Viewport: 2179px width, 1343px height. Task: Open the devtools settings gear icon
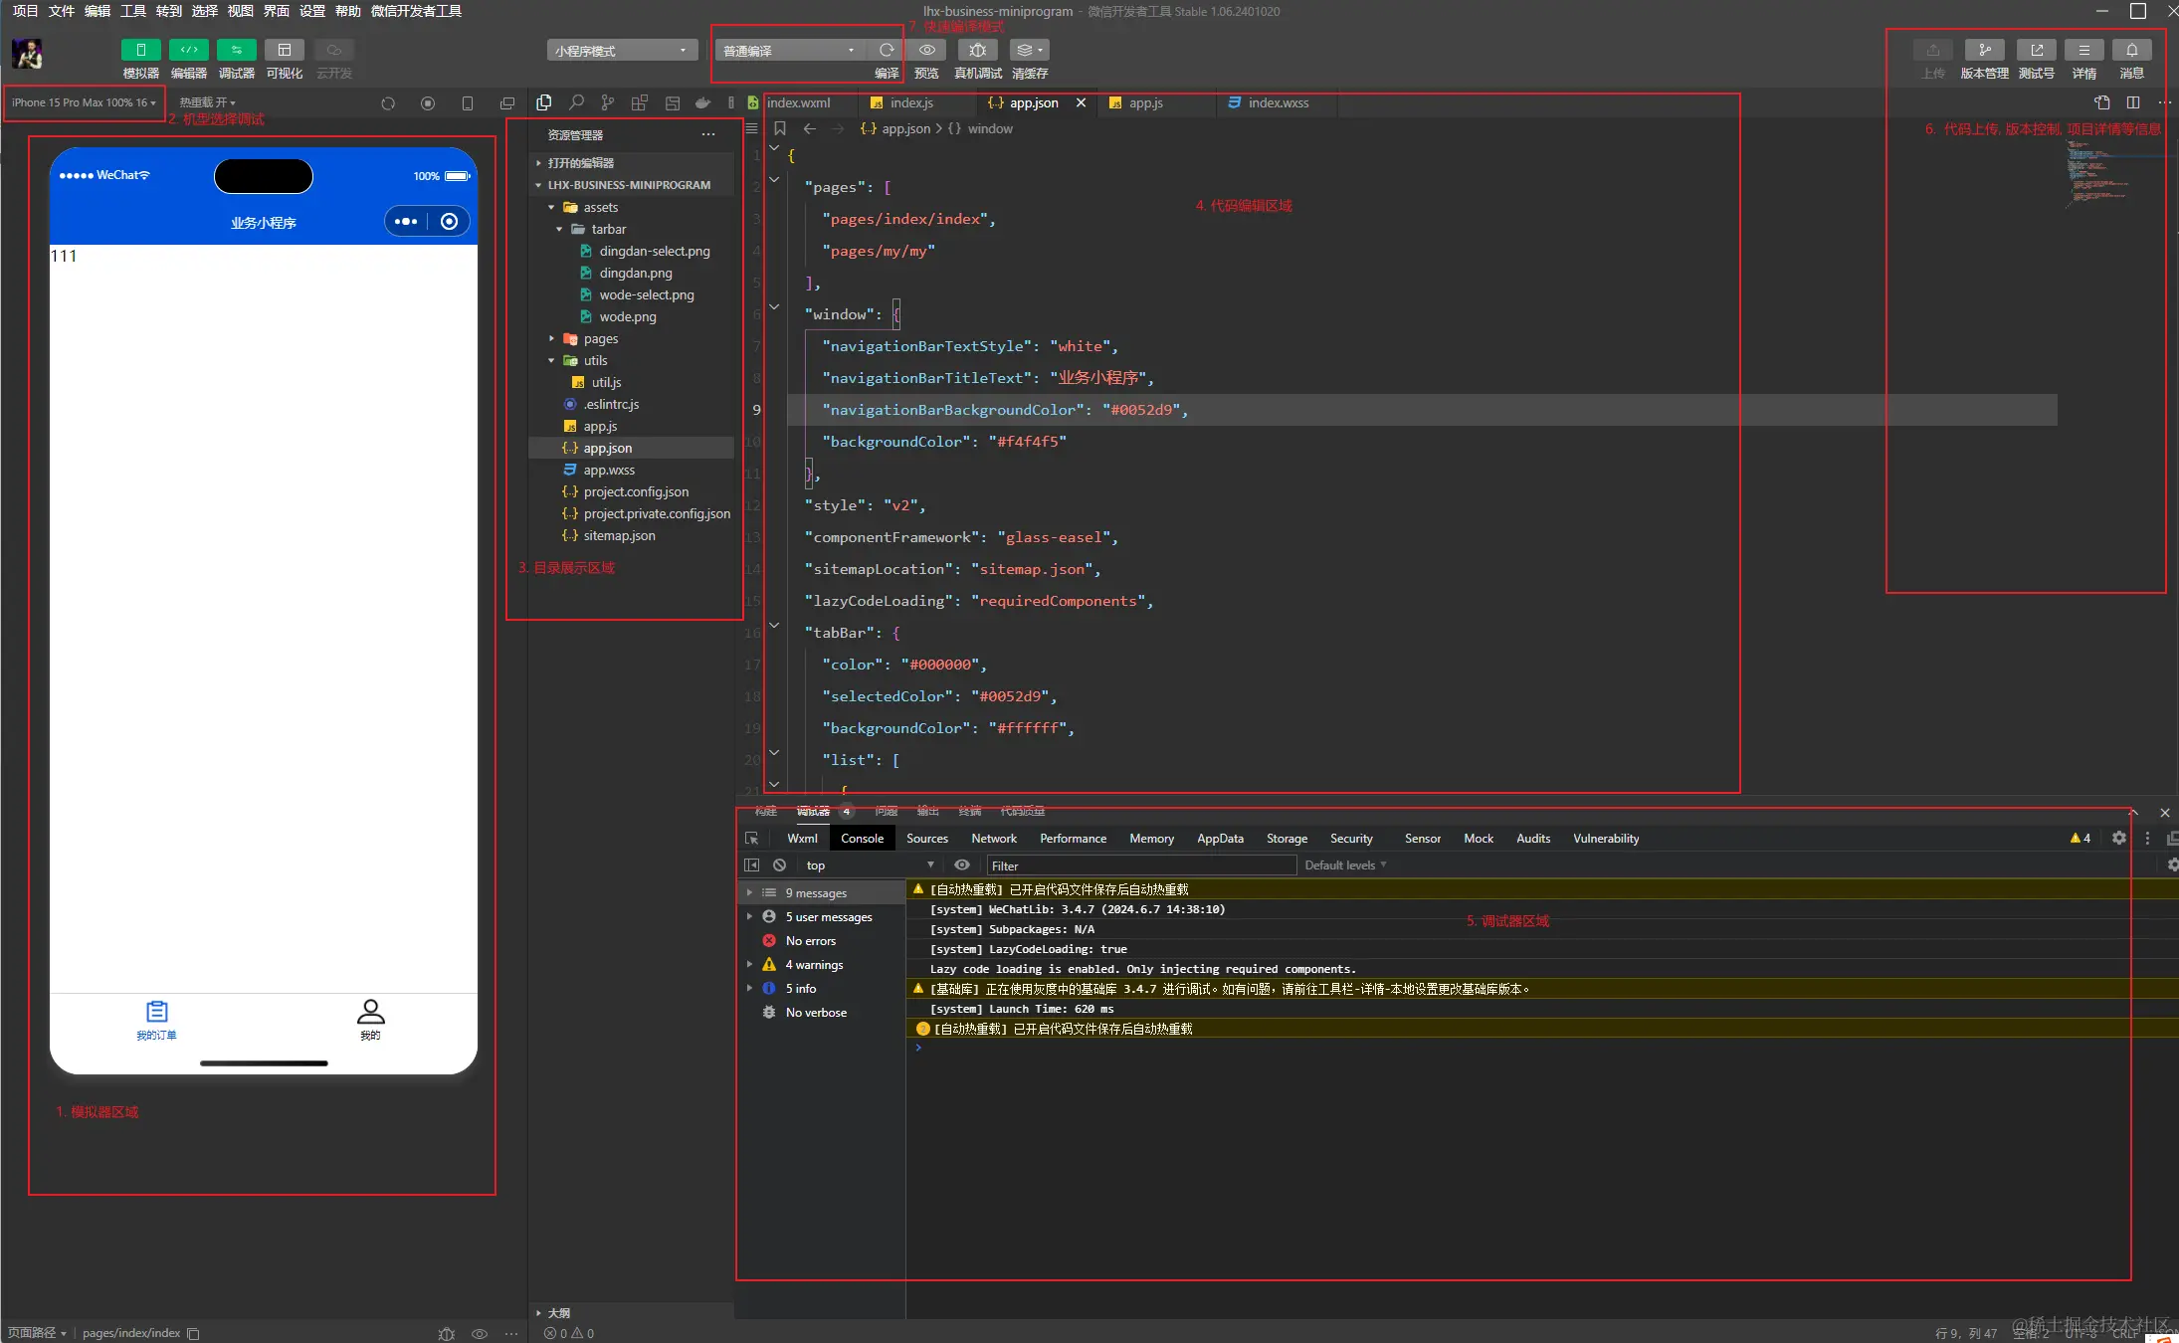click(2119, 839)
